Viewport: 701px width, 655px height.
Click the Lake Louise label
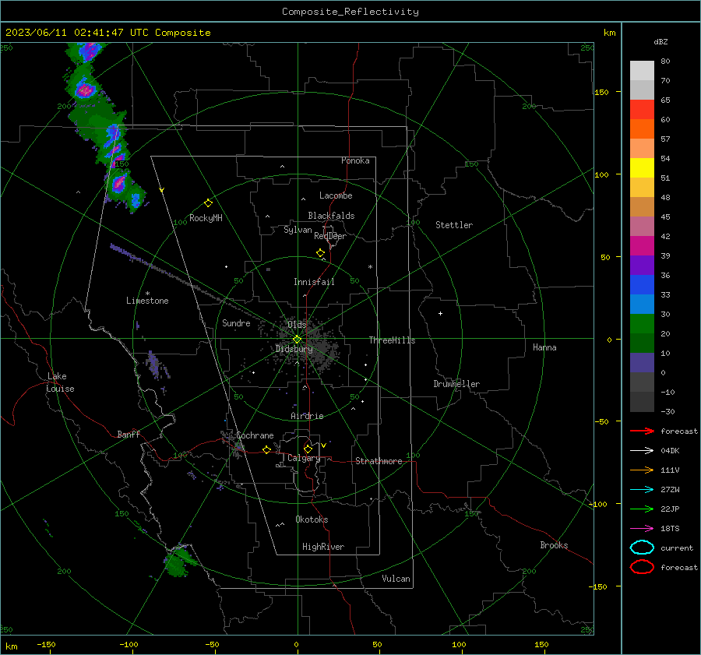pyautogui.click(x=60, y=382)
